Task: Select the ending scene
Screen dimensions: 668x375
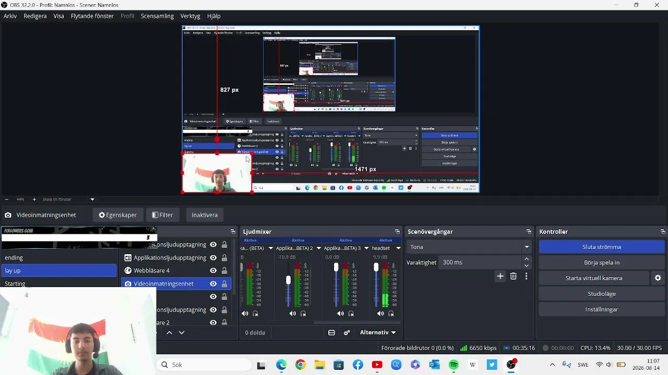Action: pyautogui.click(x=59, y=258)
